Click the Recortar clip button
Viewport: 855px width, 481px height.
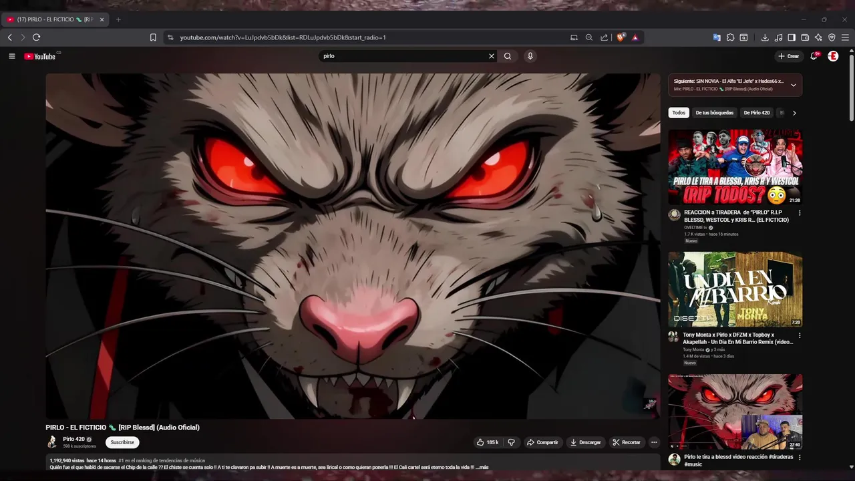(x=627, y=442)
